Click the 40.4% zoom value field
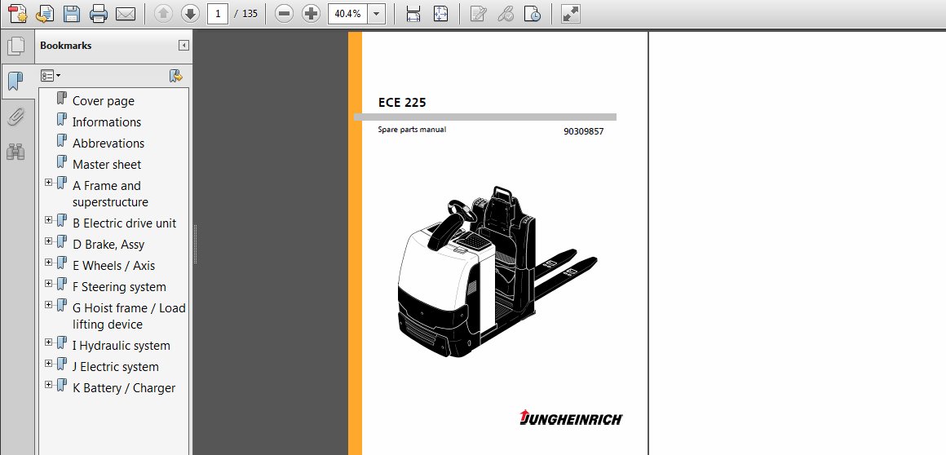The width and height of the screenshot is (946, 455). coord(347,13)
